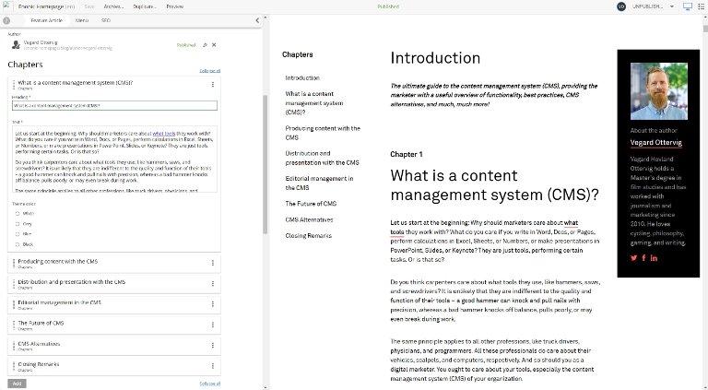This screenshot has width=708, height=390.
Task: Switch to the Feature Article tab
Action: [46, 20]
